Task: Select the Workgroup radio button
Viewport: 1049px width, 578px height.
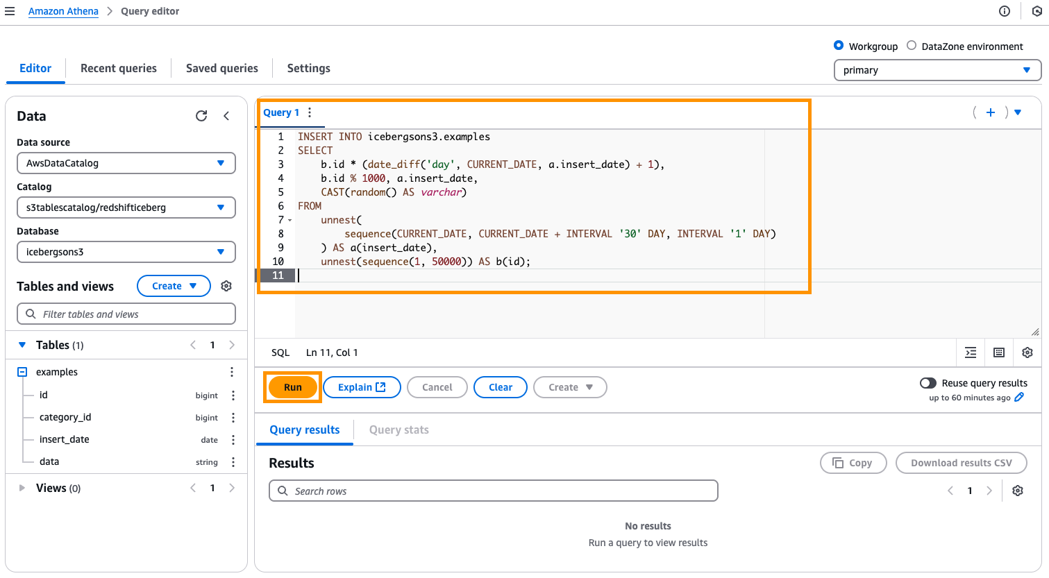Action: 839,45
